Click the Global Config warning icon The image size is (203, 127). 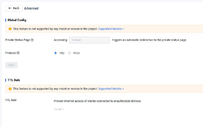[x=10, y=29]
